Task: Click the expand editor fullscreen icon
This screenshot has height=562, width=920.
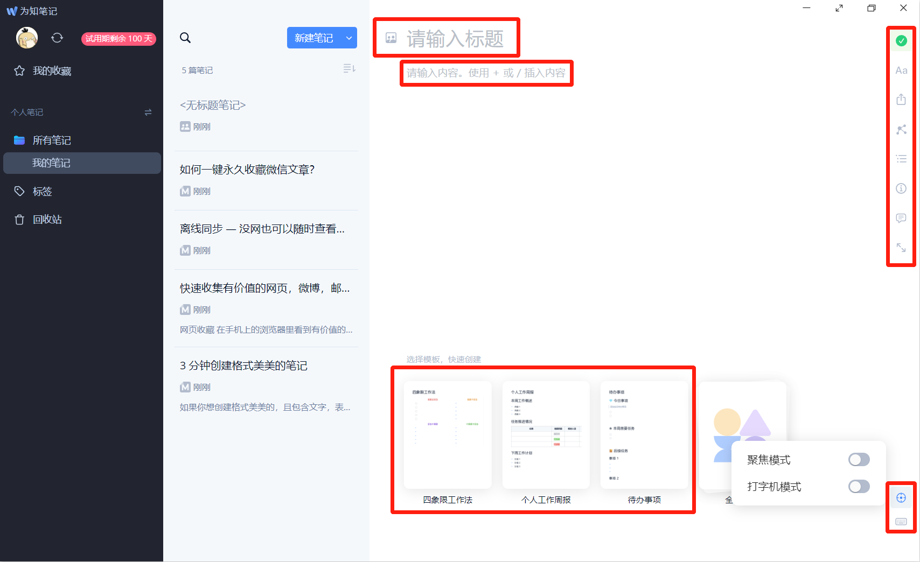Action: [x=901, y=248]
